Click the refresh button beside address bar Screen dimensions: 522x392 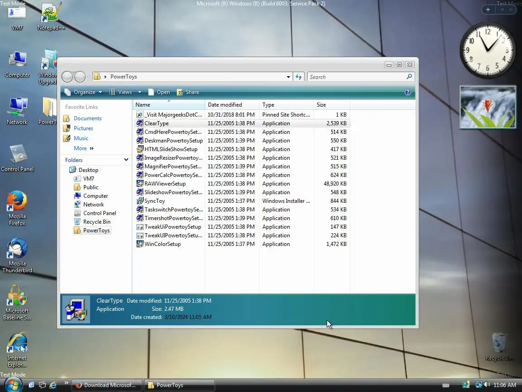click(299, 77)
